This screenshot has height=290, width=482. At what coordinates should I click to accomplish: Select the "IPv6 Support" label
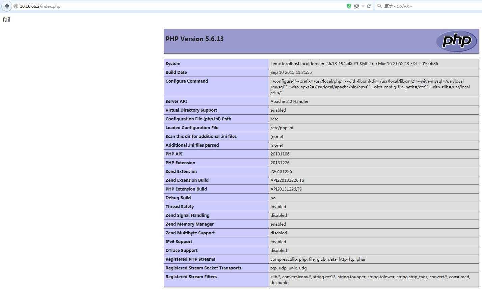coord(179,241)
